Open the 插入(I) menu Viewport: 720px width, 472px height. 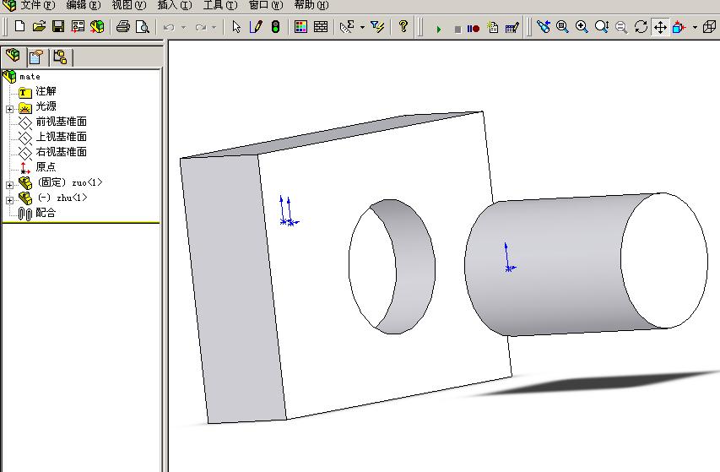pos(175,5)
